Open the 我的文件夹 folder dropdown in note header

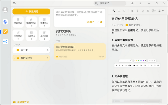134,25
